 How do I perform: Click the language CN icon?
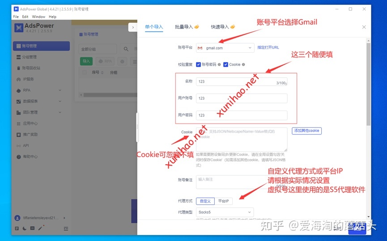point(32,229)
